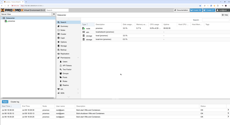This screenshot has width=230, height=125.
Task: Click the gear icon beside Server View
Action: point(54,14)
